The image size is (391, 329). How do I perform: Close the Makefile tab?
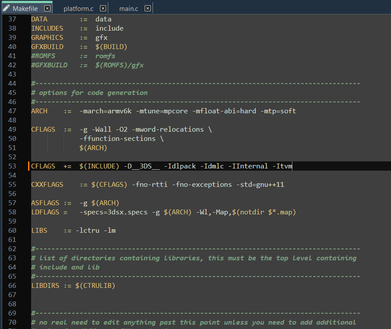point(47,8)
